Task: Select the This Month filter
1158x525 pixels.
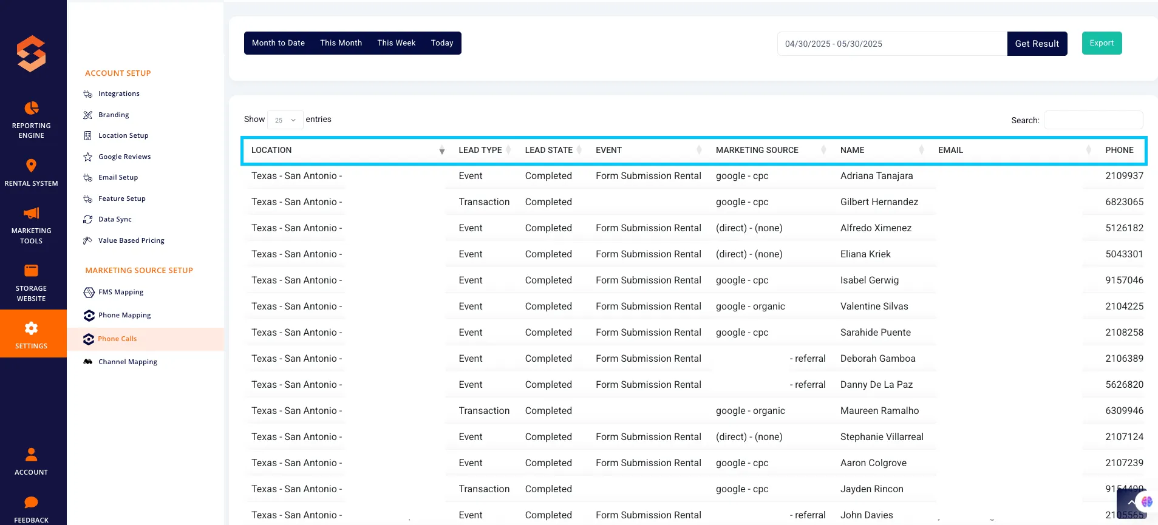Action: tap(341, 43)
